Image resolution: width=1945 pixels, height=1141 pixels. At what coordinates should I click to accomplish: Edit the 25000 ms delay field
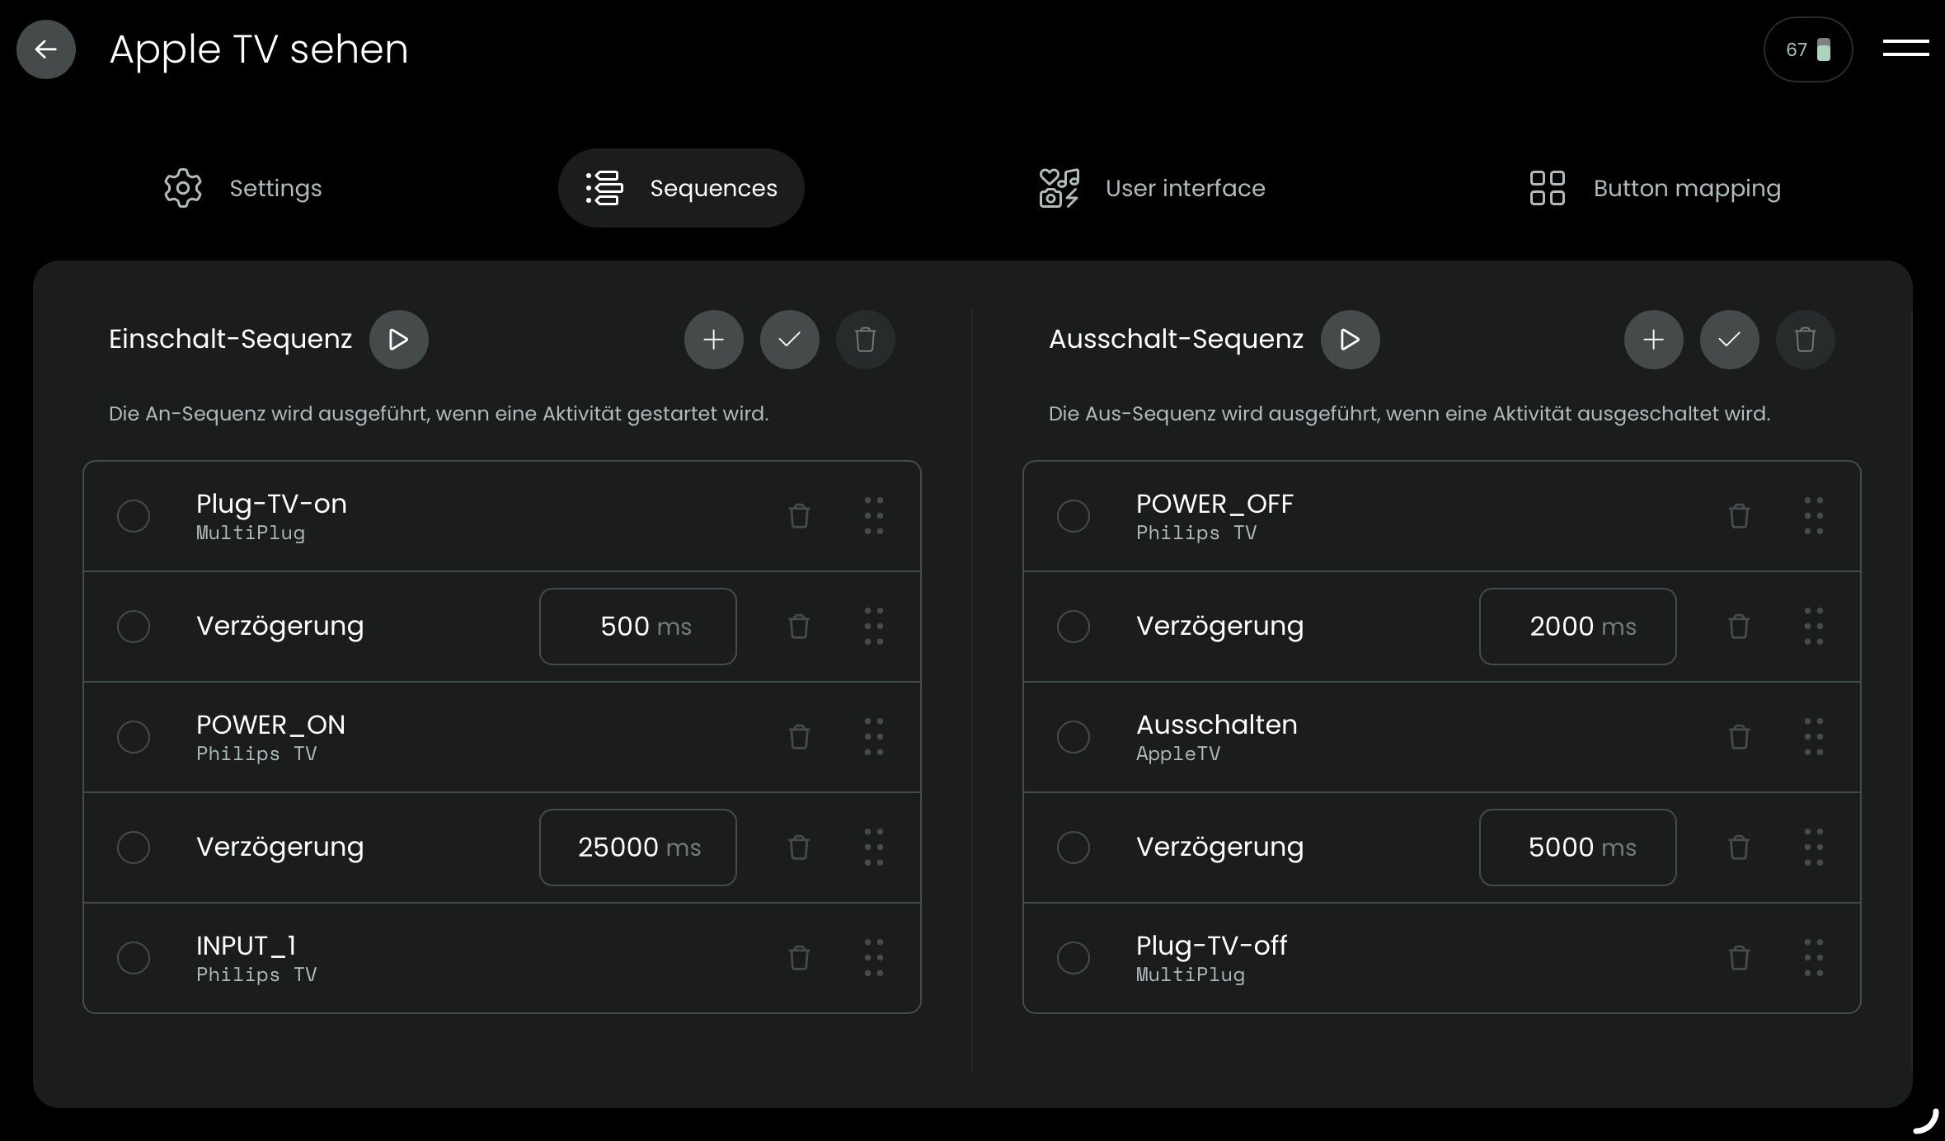[x=637, y=848]
